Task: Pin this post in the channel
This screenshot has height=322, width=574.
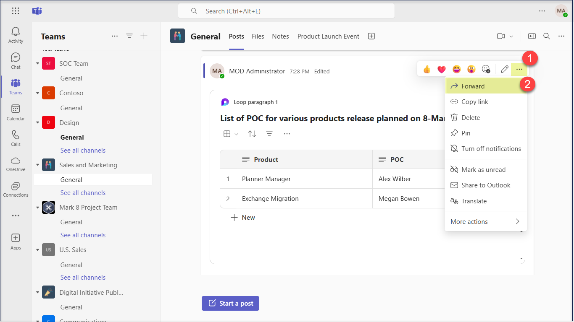Action: (466, 133)
